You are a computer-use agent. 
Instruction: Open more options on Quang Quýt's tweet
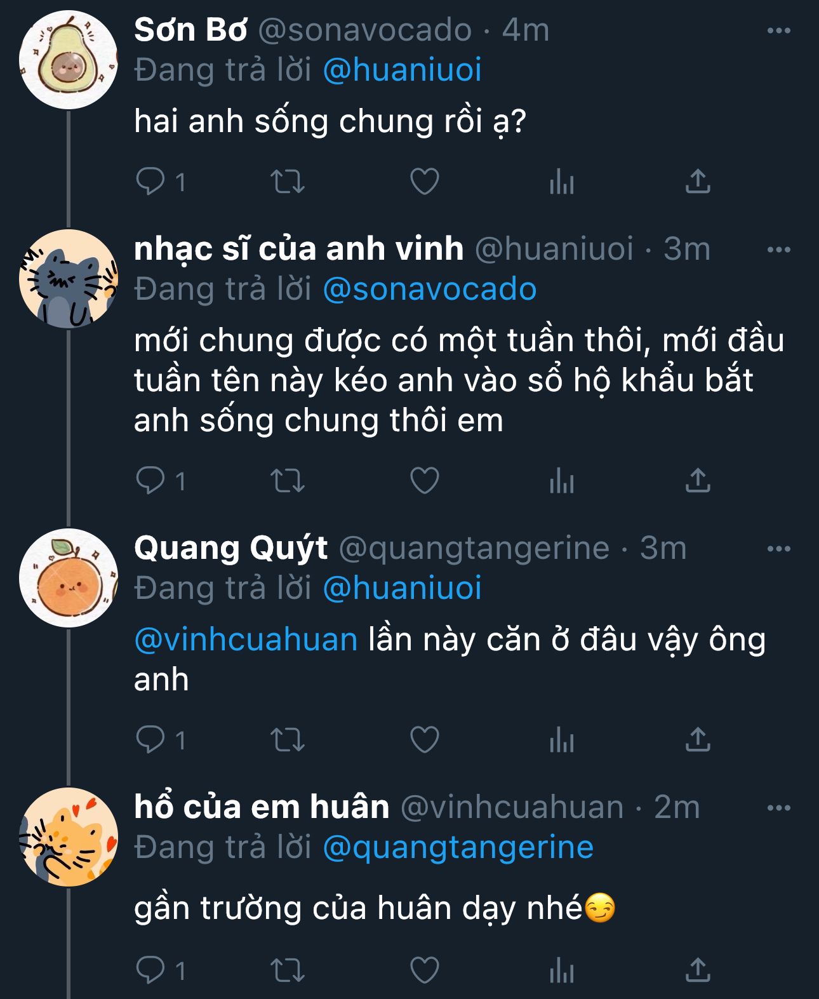(x=778, y=549)
